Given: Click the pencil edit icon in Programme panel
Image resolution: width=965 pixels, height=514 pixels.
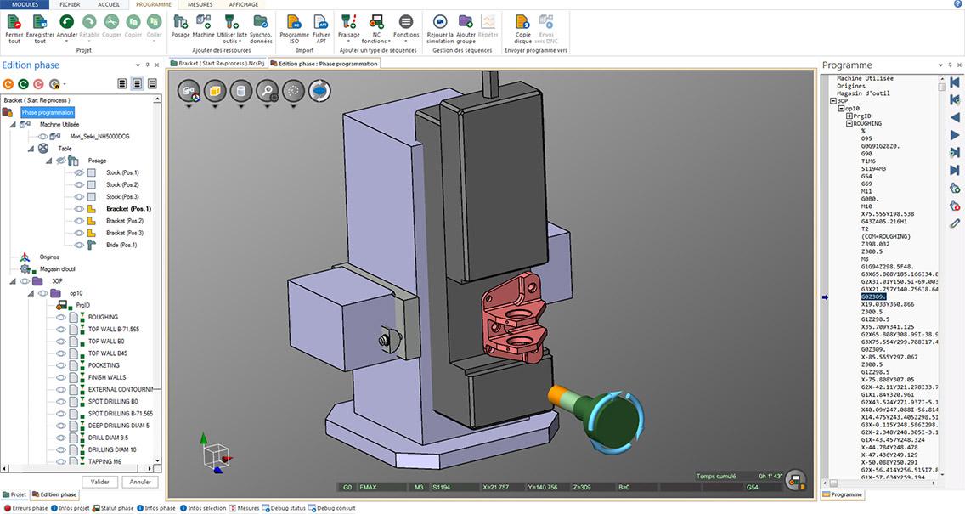Looking at the screenshot, I should [x=955, y=223].
